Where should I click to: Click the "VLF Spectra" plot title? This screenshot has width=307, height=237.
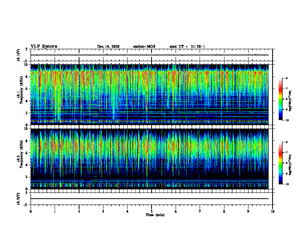click(44, 46)
